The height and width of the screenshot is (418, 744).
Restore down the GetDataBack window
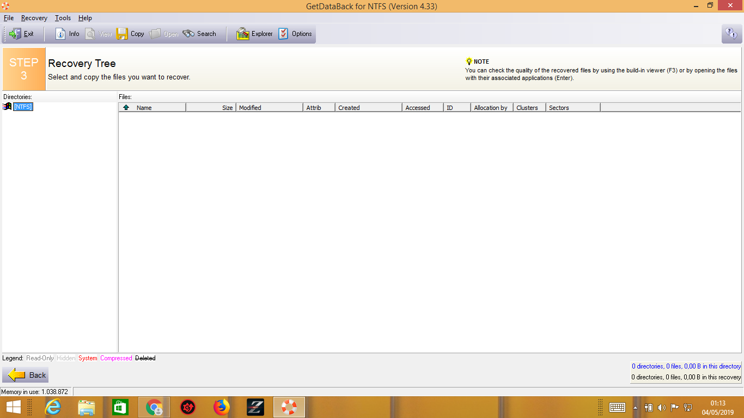point(710,6)
